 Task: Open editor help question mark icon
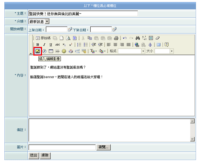167,45
